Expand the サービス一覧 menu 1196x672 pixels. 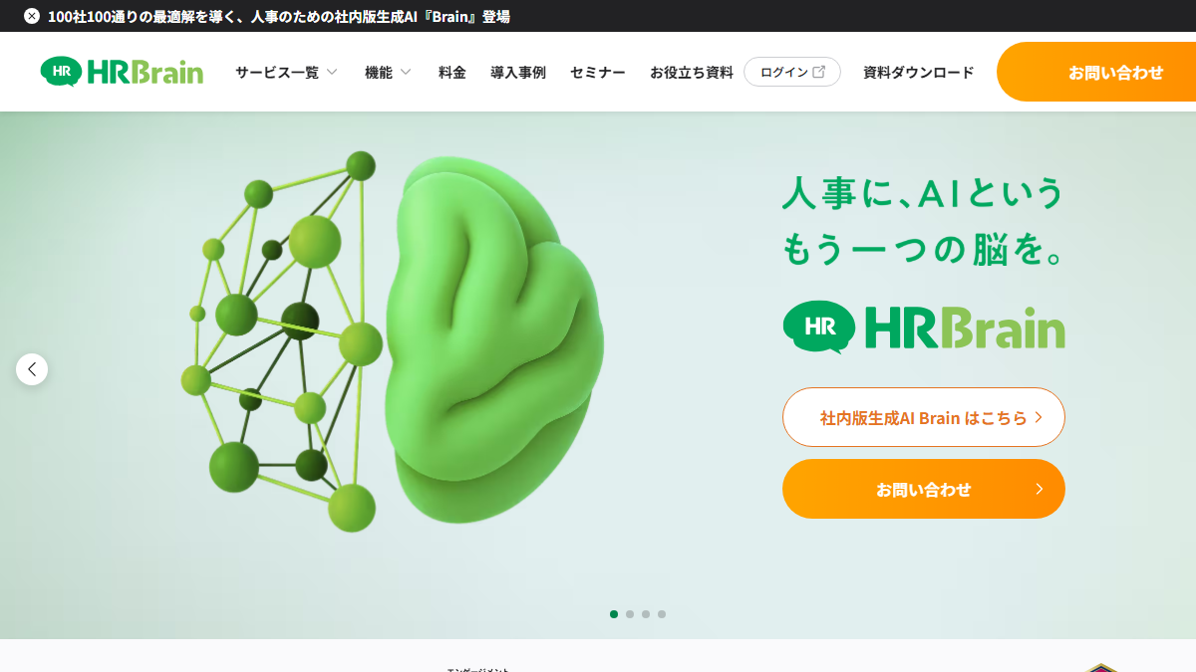point(287,72)
